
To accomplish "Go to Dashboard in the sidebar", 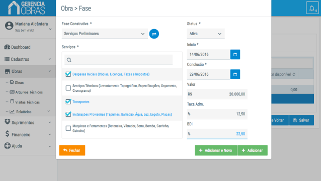I will [x=21, y=47].
